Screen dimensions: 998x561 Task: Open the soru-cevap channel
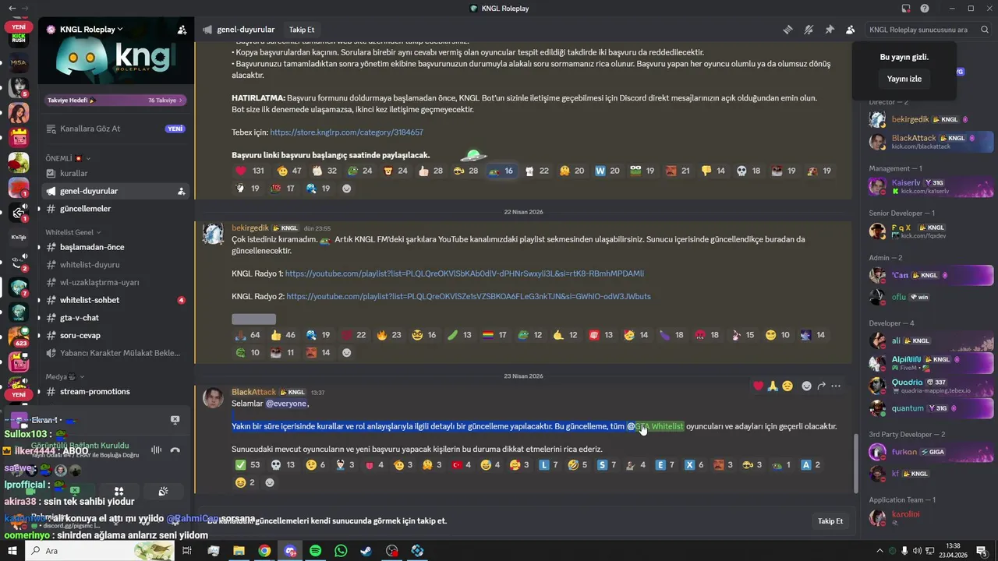(x=115, y=336)
